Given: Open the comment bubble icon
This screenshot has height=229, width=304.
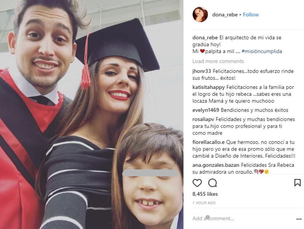Looking at the screenshot, I should pyautogui.click(x=212, y=183).
